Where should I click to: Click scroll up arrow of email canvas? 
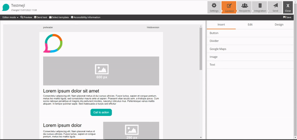[201, 26]
